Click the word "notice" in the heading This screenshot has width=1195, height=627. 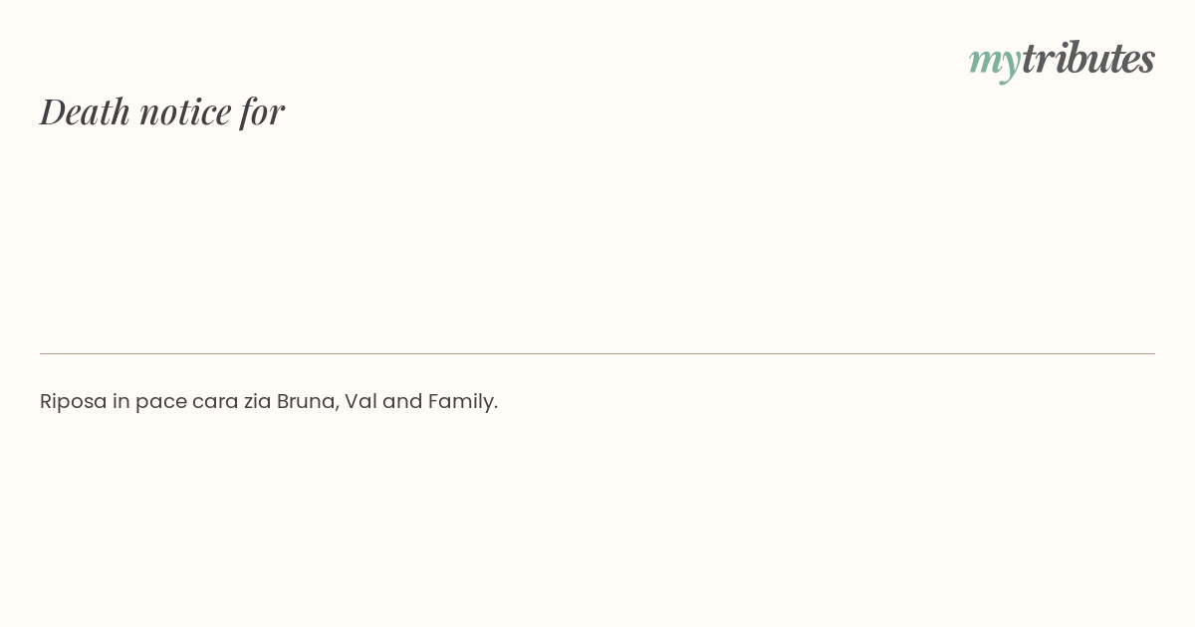(184, 111)
